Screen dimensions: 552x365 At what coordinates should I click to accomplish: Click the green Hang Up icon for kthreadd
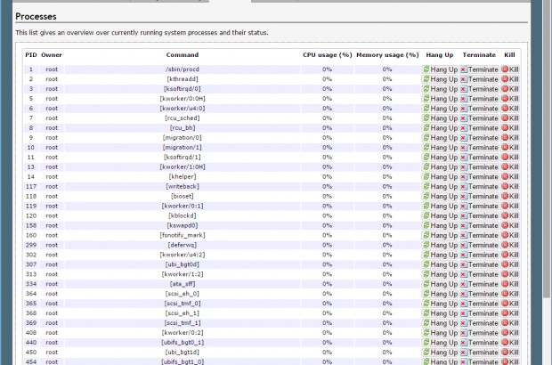(x=426, y=79)
